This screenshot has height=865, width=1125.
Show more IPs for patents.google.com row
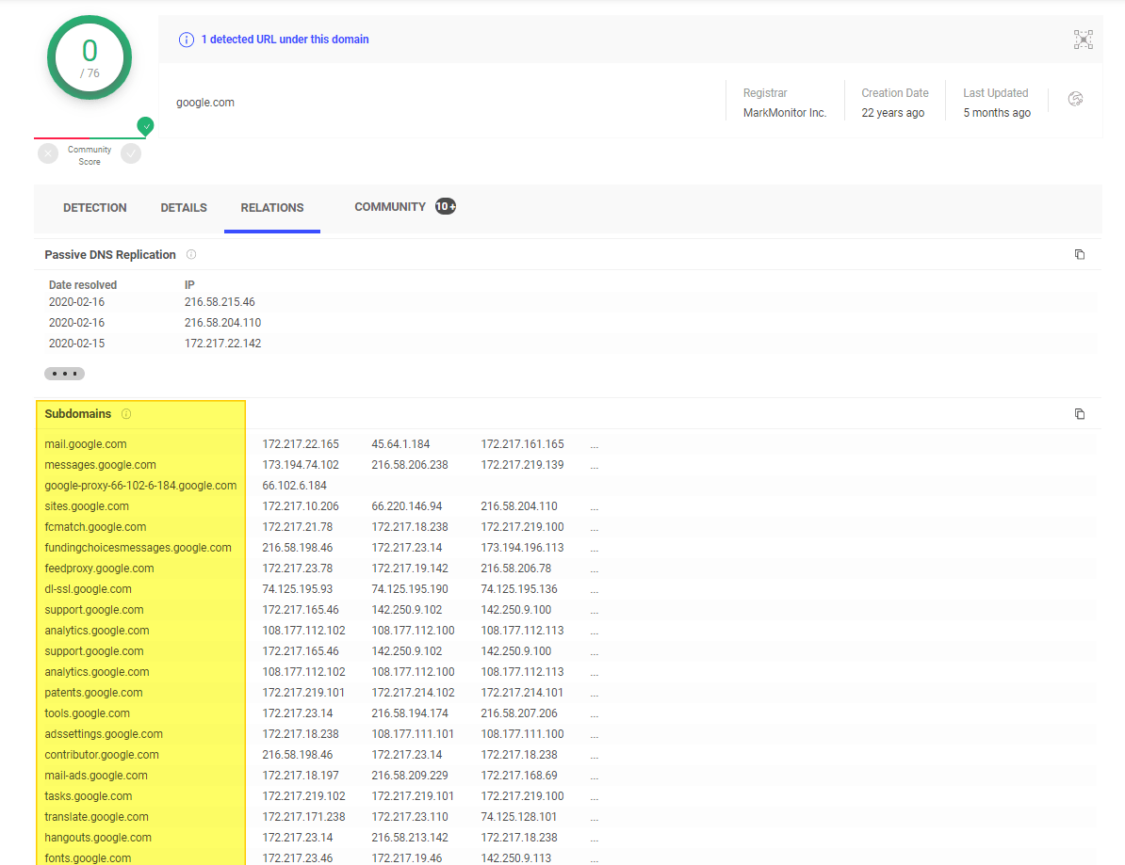(595, 694)
